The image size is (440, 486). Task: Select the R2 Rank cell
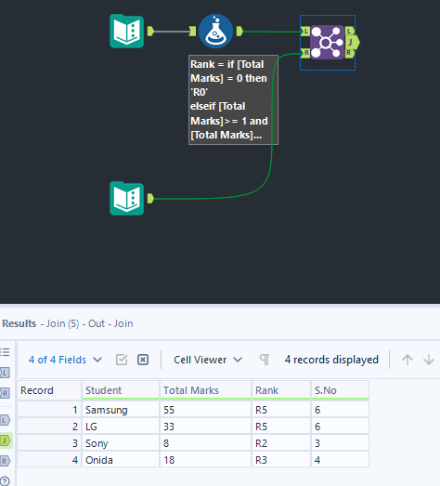pos(281,443)
